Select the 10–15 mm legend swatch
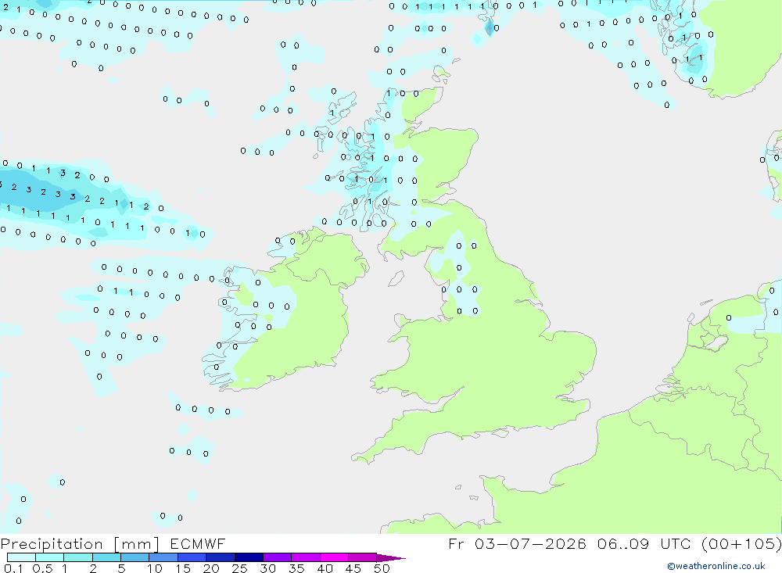 click(x=163, y=557)
